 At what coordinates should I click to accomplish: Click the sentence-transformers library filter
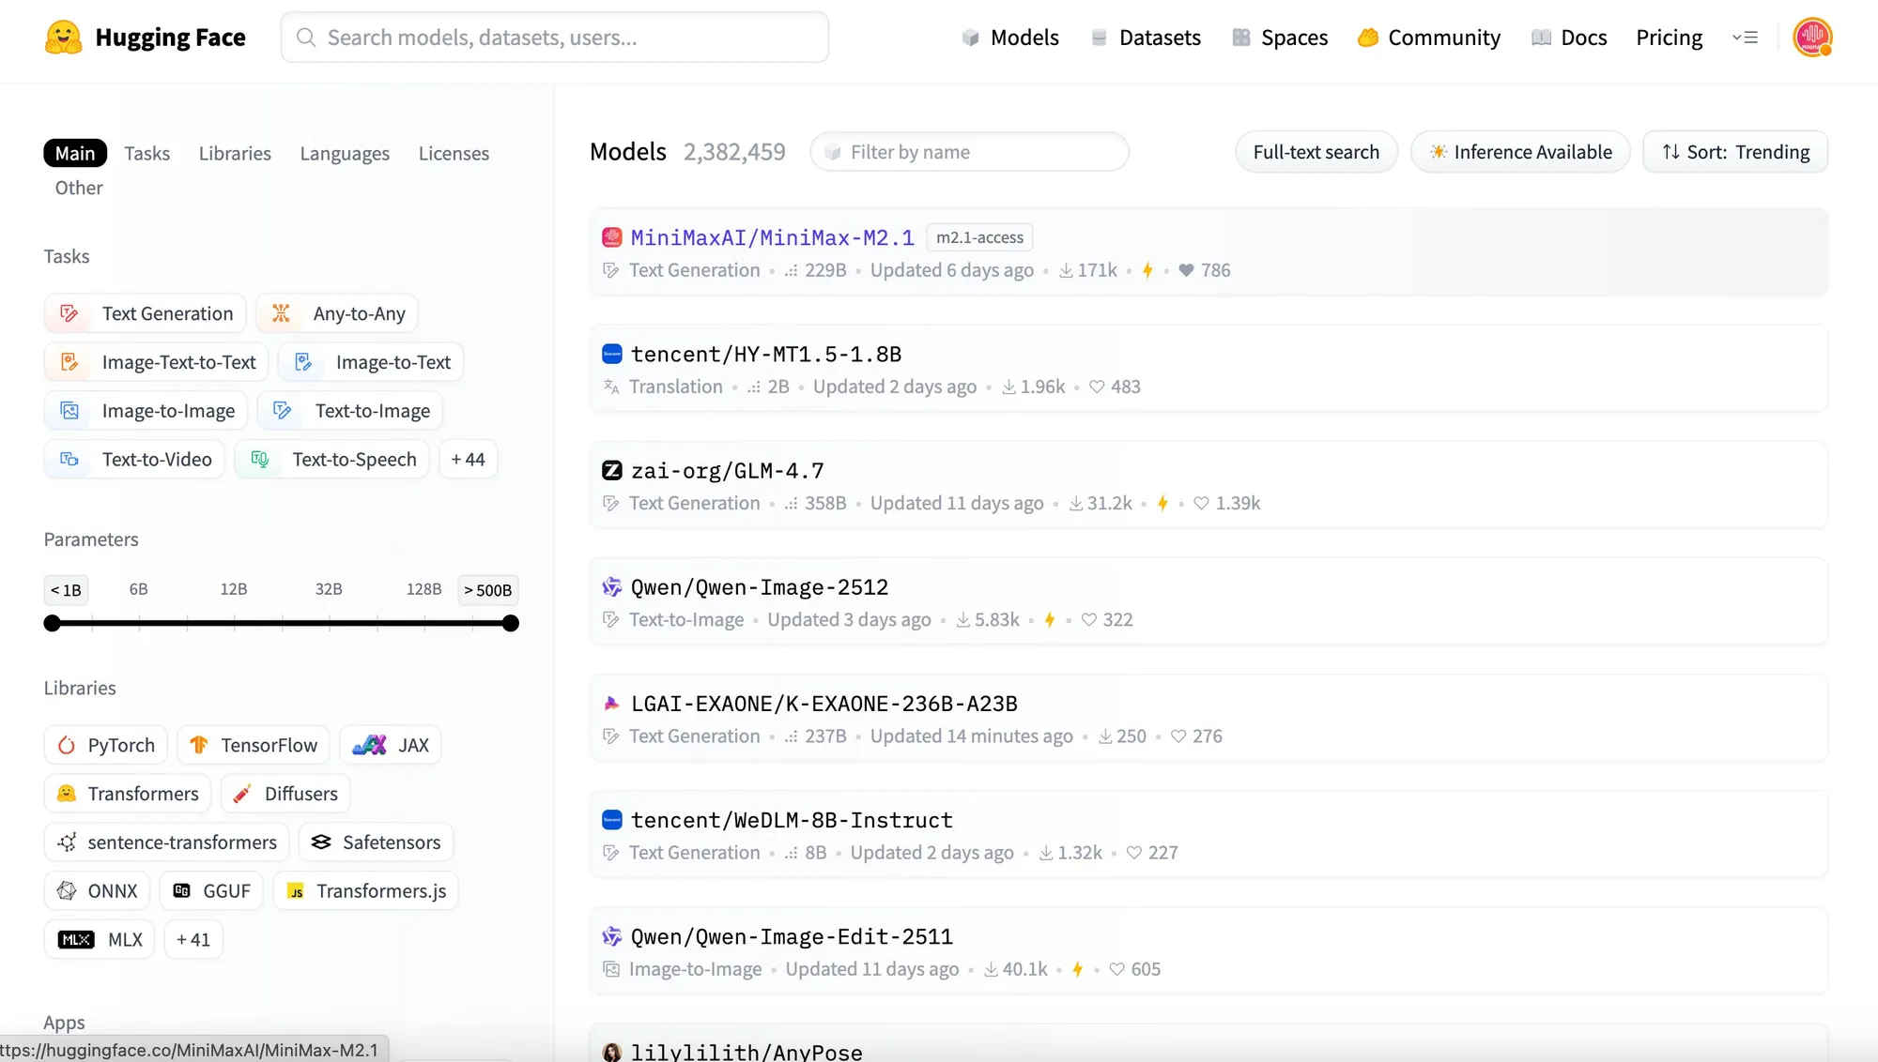(167, 842)
